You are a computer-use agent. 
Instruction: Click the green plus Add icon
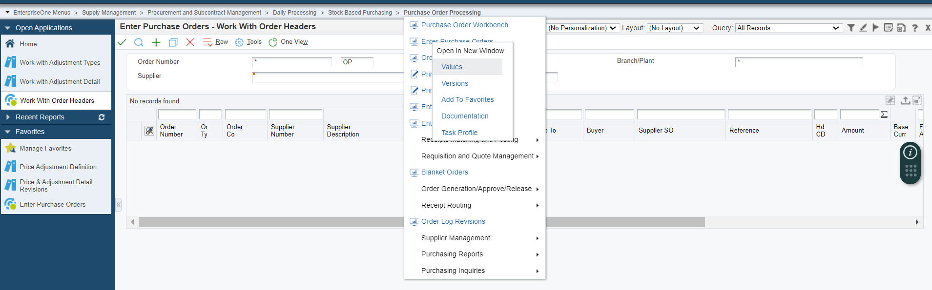[156, 42]
